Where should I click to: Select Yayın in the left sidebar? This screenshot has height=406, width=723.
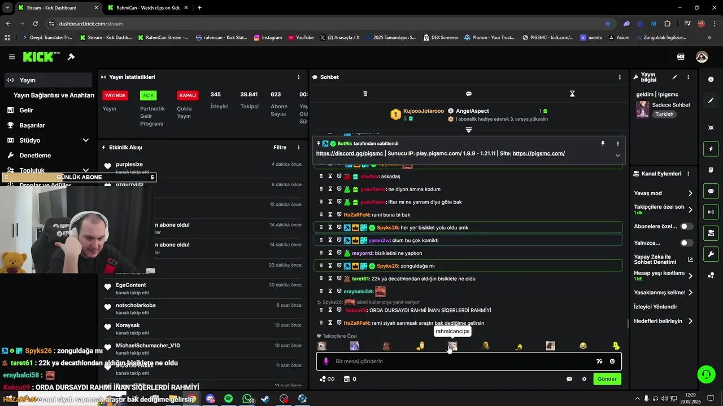pyautogui.click(x=48, y=80)
